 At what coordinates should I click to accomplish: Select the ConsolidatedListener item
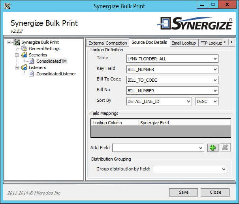tap(56, 74)
